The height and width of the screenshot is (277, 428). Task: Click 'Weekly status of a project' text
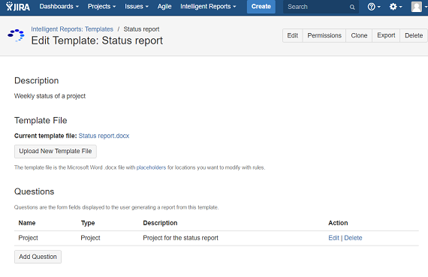pos(50,96)
